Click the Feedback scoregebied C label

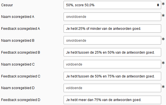(x=21, y=76)
